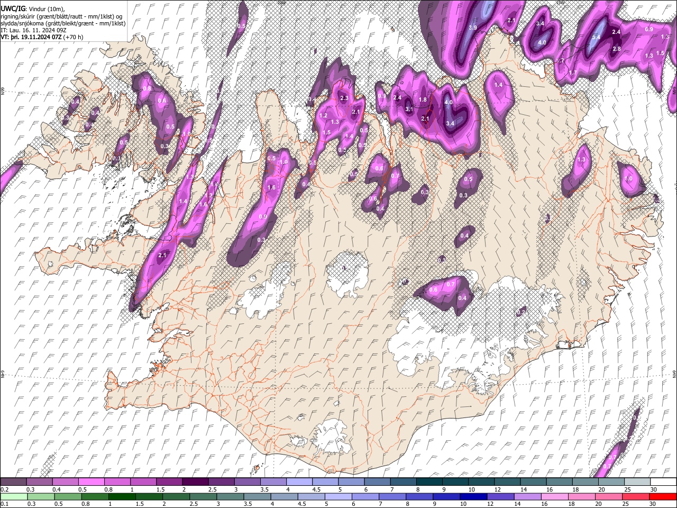The height and width of the screenshot is (508, 677).
Task: Click the 1.8 precipitation value label
Action: tap(423, 100)
